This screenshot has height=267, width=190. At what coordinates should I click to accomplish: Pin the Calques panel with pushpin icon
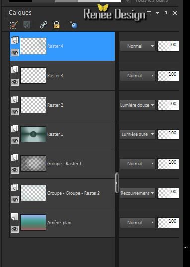pyautogui.click(x=166, y=13)
